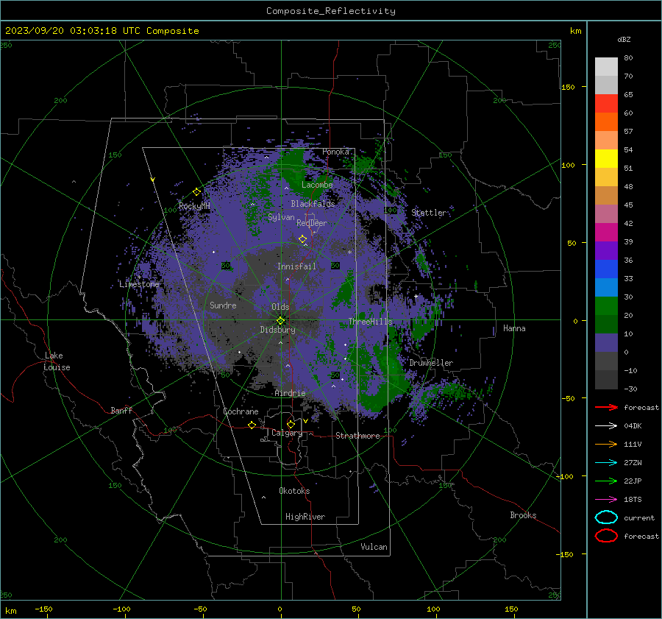Click the Okotoks label
This screenshot has width=662, height=619.
coord(294,491)
